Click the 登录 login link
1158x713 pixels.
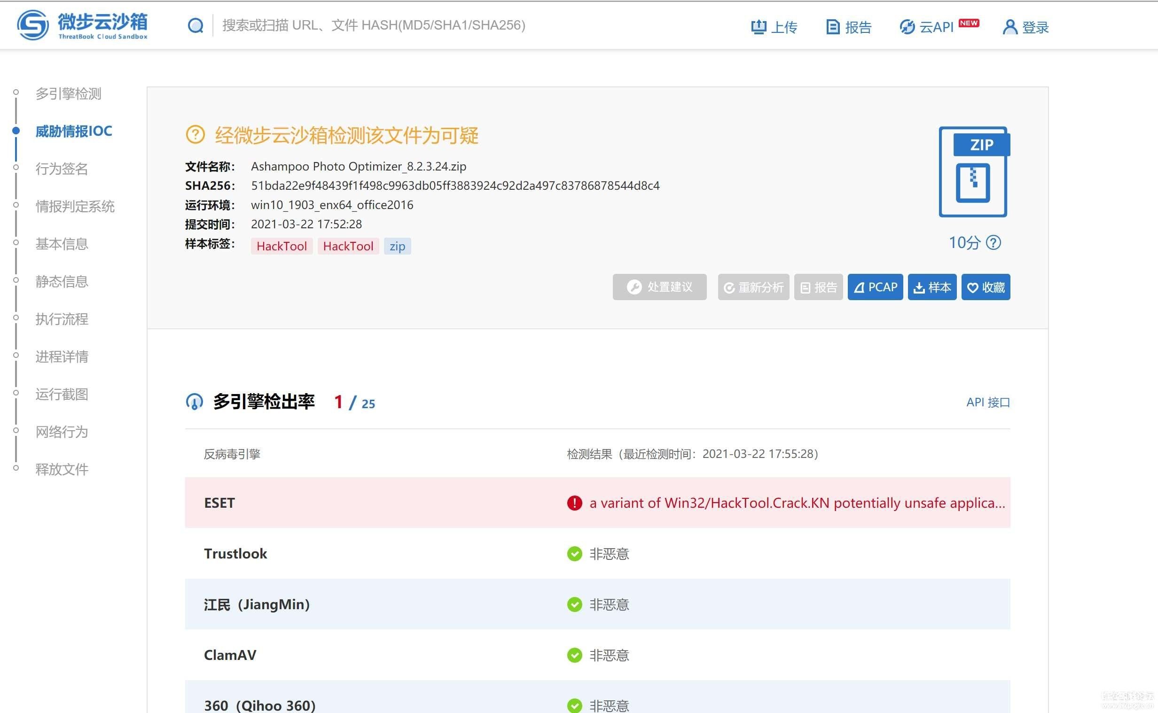1025,27
